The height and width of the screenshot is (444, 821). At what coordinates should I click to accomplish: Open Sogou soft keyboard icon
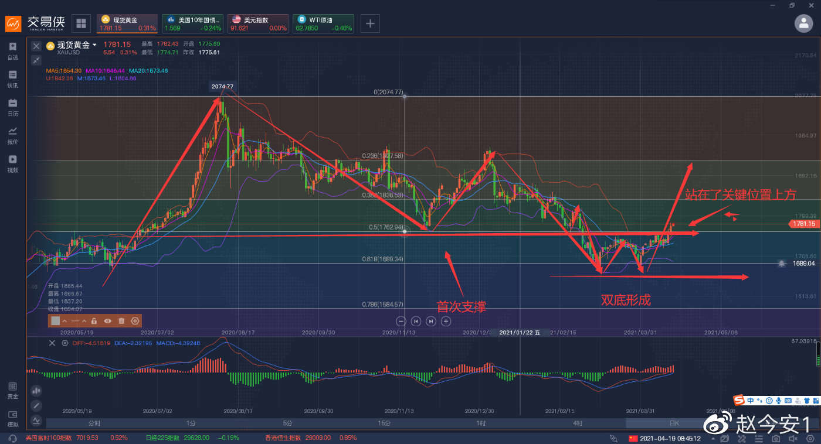[789, 401]
